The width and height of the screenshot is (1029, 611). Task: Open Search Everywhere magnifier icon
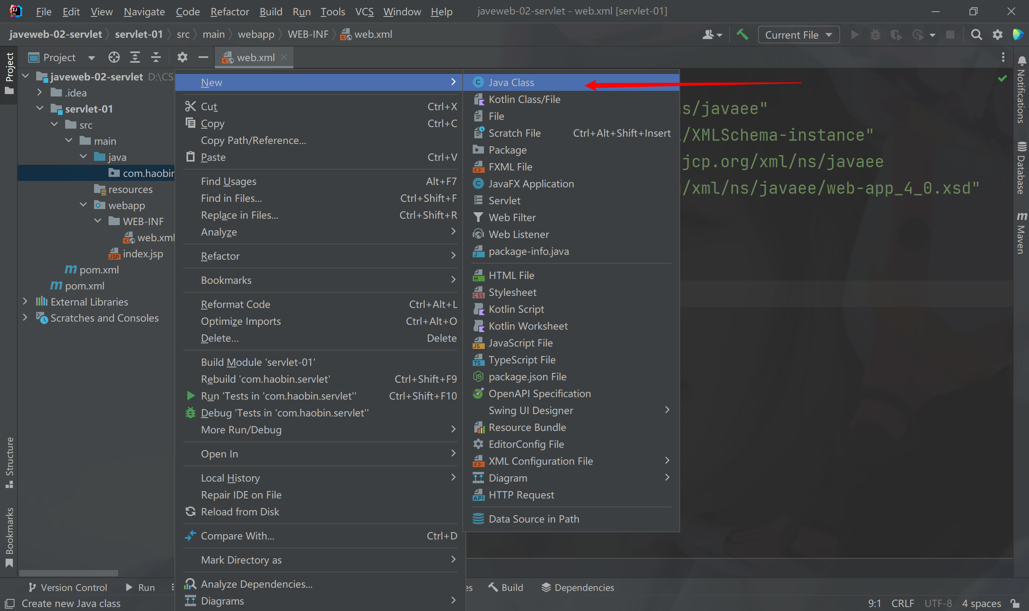[976, 35]
